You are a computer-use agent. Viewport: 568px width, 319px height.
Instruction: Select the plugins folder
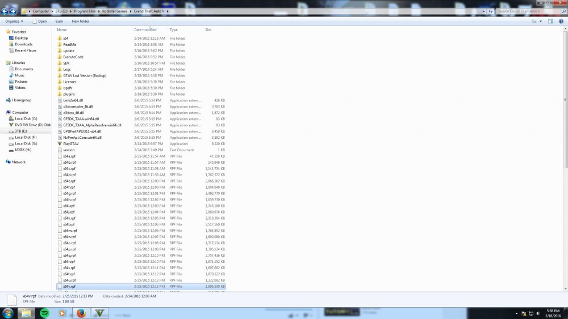click(x=69, y=94)
